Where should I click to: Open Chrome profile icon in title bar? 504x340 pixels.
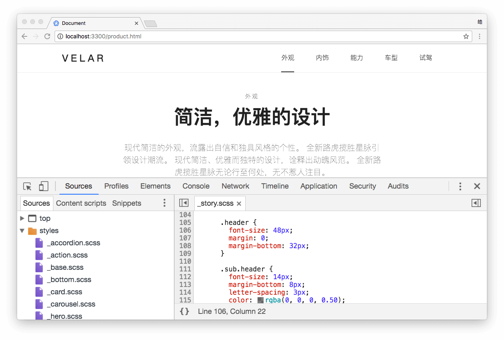click(480, 22)
